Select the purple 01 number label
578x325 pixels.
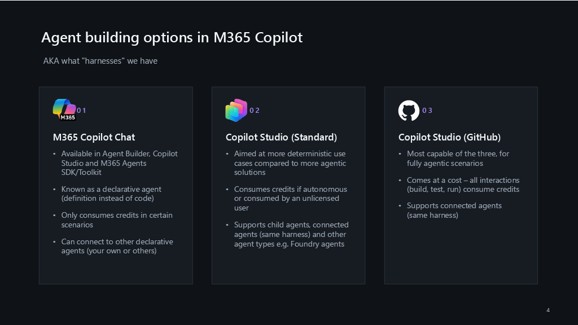coord(81,111)
